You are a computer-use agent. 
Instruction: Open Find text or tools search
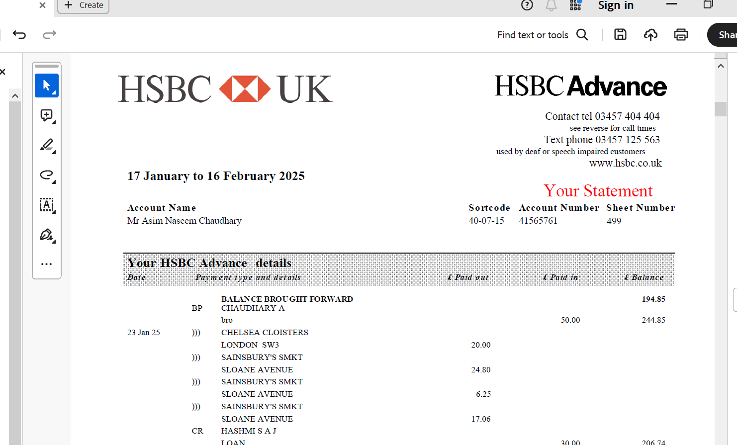coord(543,35)
